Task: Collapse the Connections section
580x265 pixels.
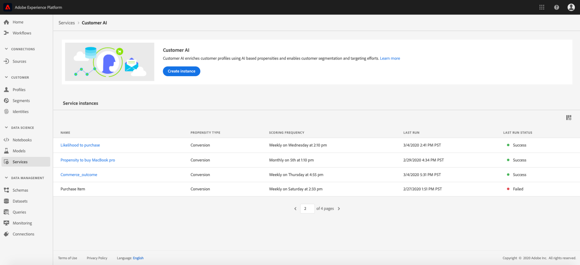Action: 6,49
